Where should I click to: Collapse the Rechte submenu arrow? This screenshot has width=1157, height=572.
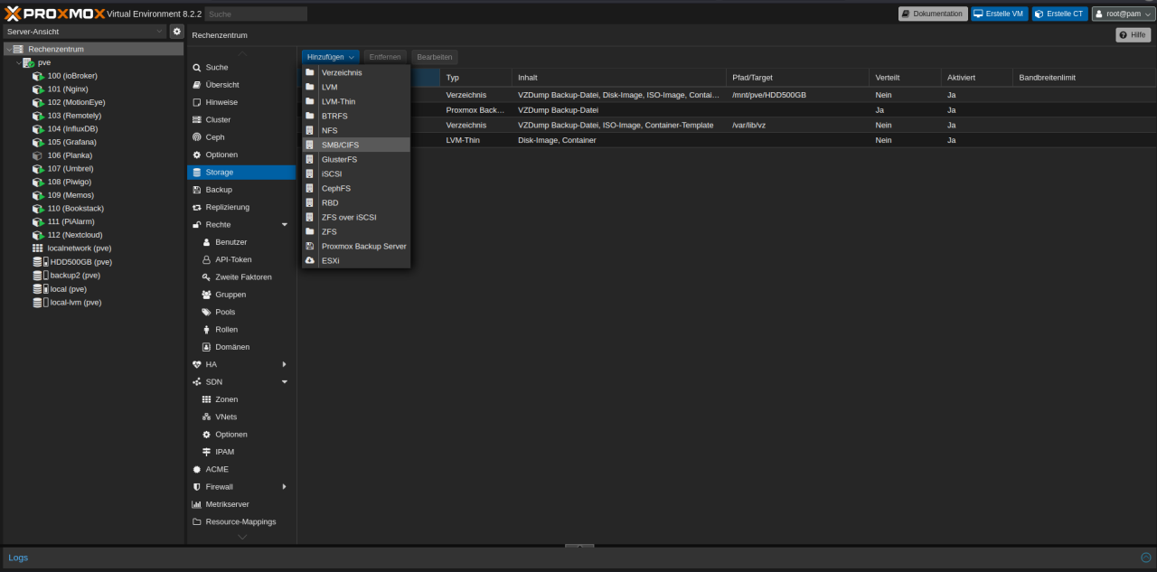click(x=284, y=224)
